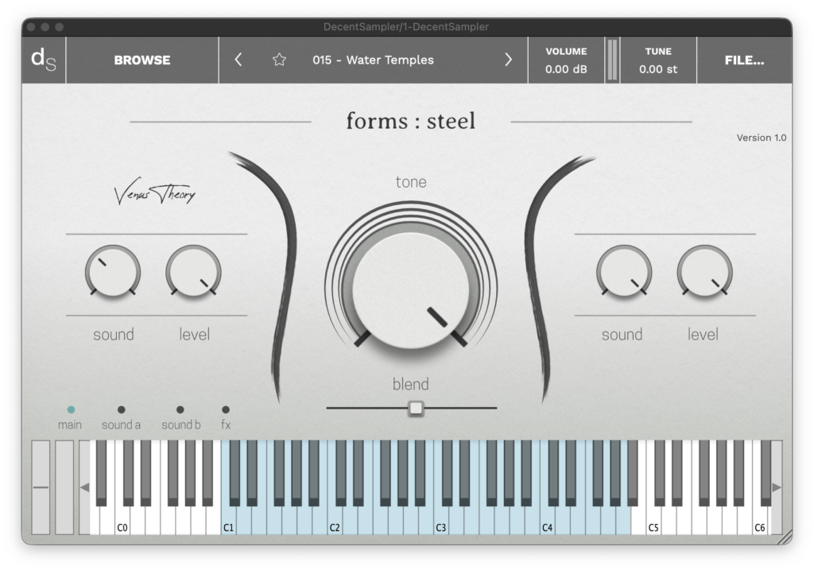This screenshot has width=814, height=570.
Task: Switch to the main page tab
Action: point(70,425)
